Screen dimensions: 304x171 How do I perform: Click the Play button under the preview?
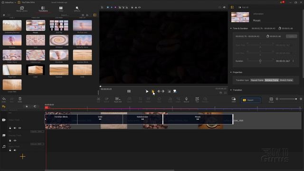pyautogui.click(x=147, y=91)
